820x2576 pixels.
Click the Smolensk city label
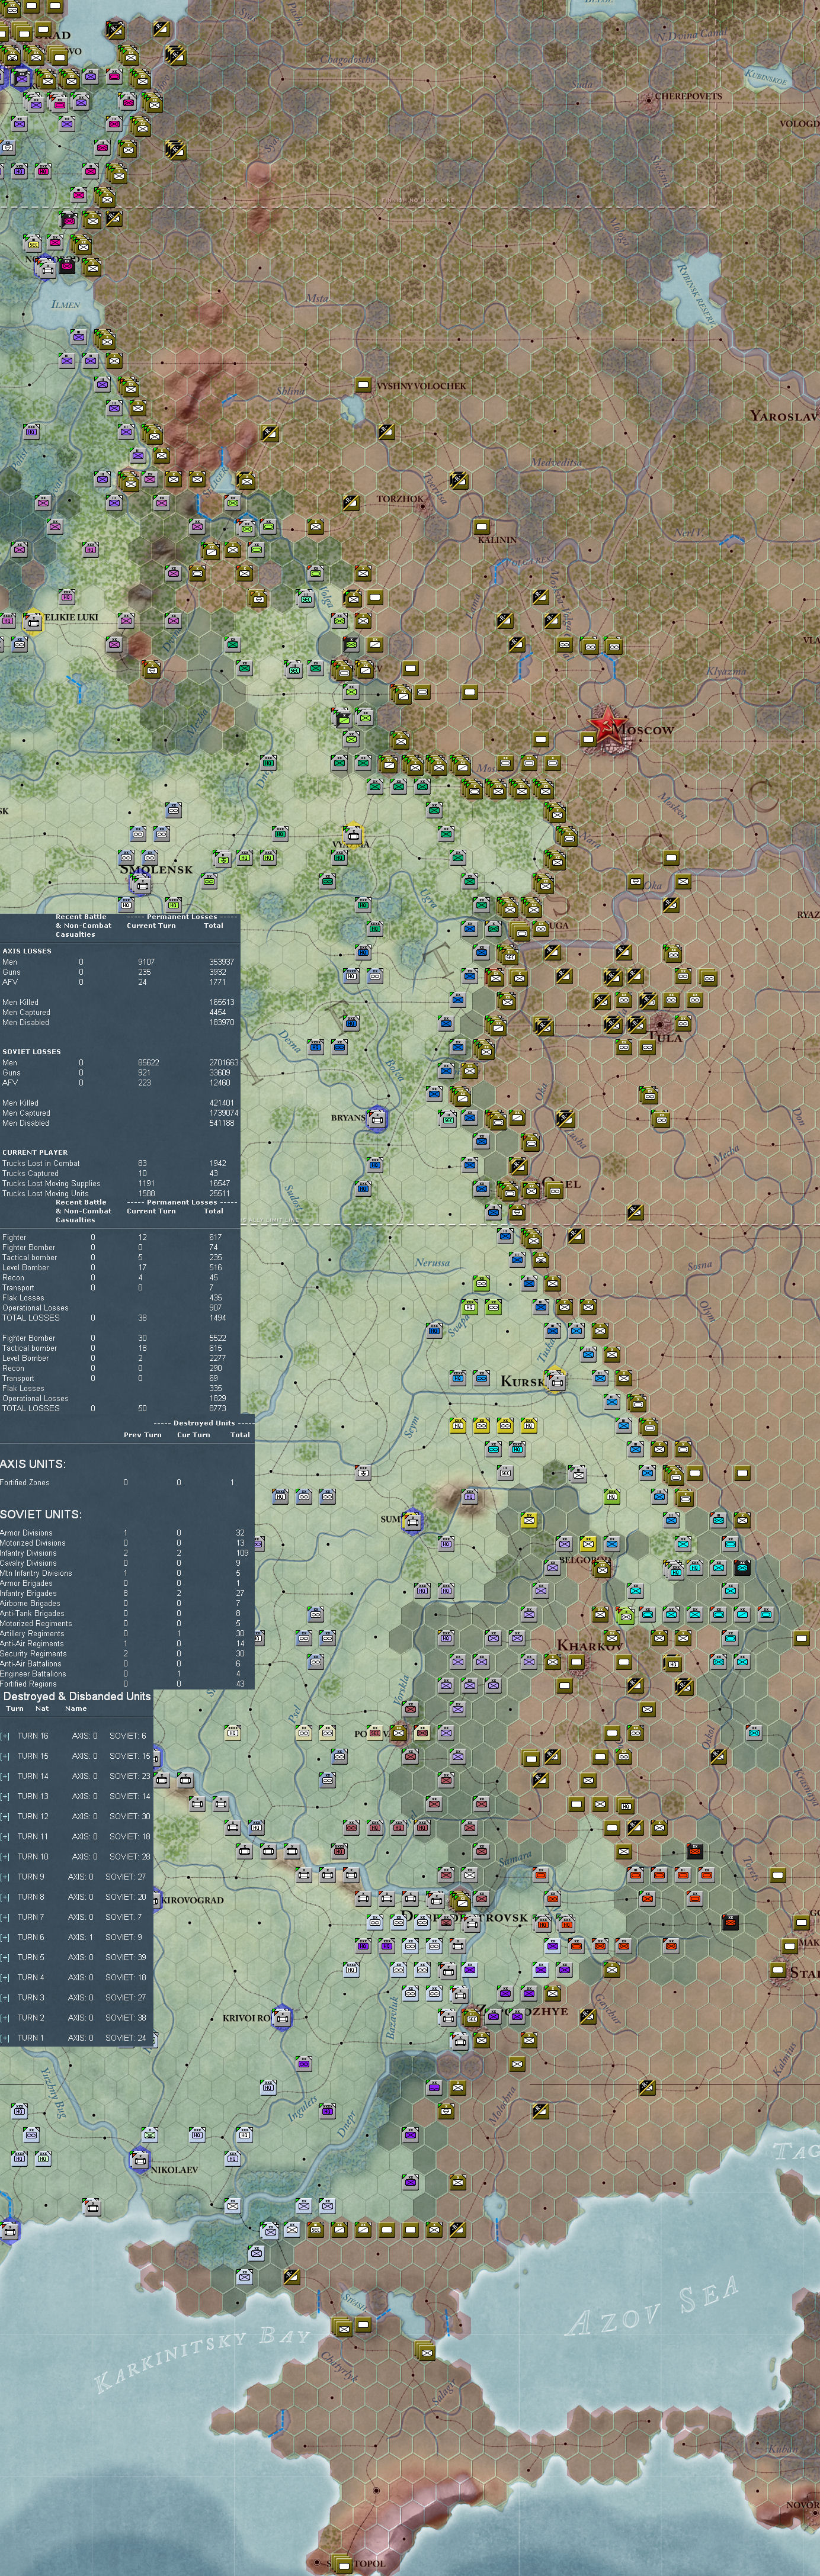[x=157, y=869]
